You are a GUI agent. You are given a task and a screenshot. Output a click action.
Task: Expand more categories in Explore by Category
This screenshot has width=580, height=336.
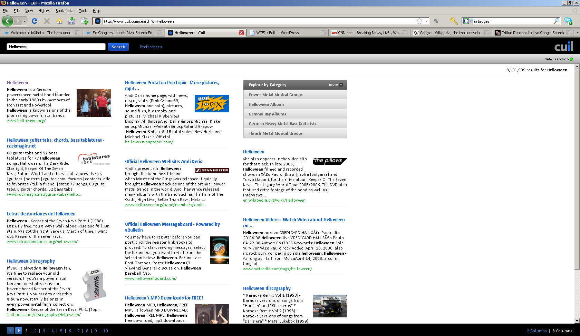pos(336,85)
